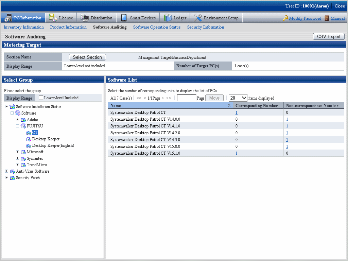348x261 pixels.
Task: Click the Ledger books icon
Action: (x=168, y=18)
